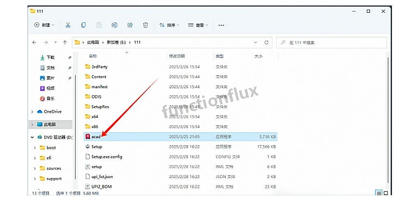Click 新加卷 (E:) in the address bar
The image size is (420, 201).
[x=117, y=42]
